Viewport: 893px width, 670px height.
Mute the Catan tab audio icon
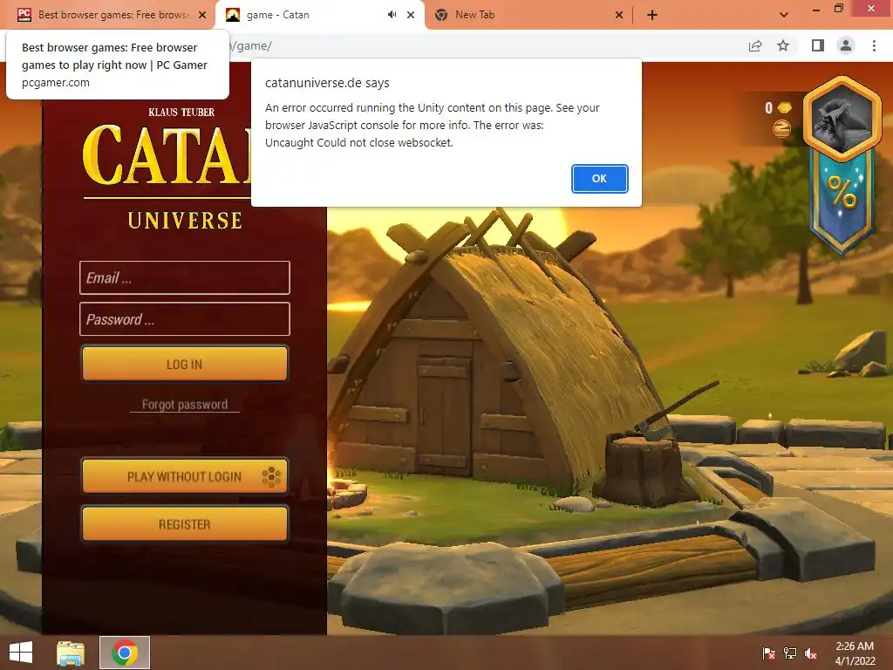[x=392, y=15]
